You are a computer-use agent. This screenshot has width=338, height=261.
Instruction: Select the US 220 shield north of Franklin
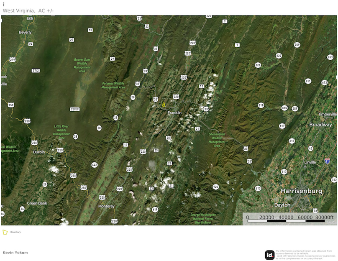click(x=176, y=97)
